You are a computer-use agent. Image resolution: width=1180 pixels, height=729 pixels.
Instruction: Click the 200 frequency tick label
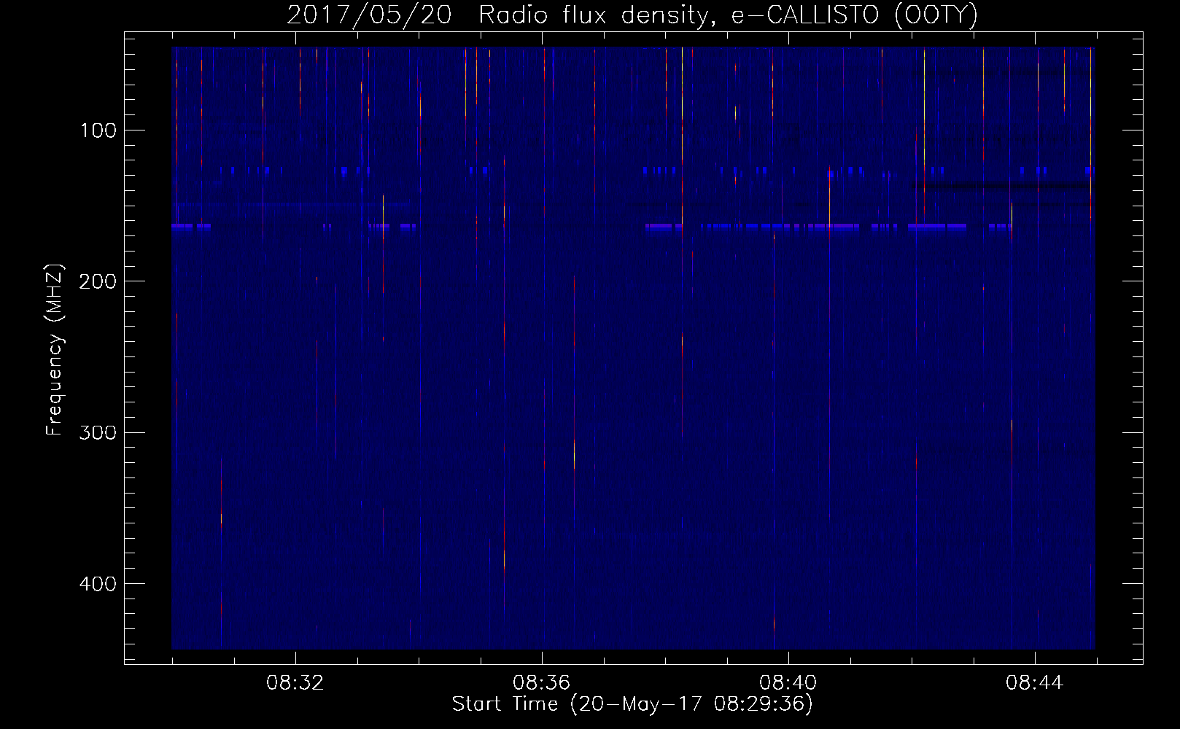(x=97, y=281)
